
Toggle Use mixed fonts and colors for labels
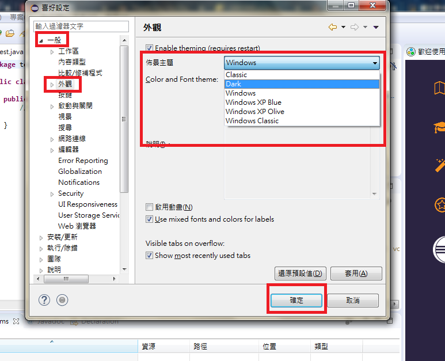click(x=149, y=219)
